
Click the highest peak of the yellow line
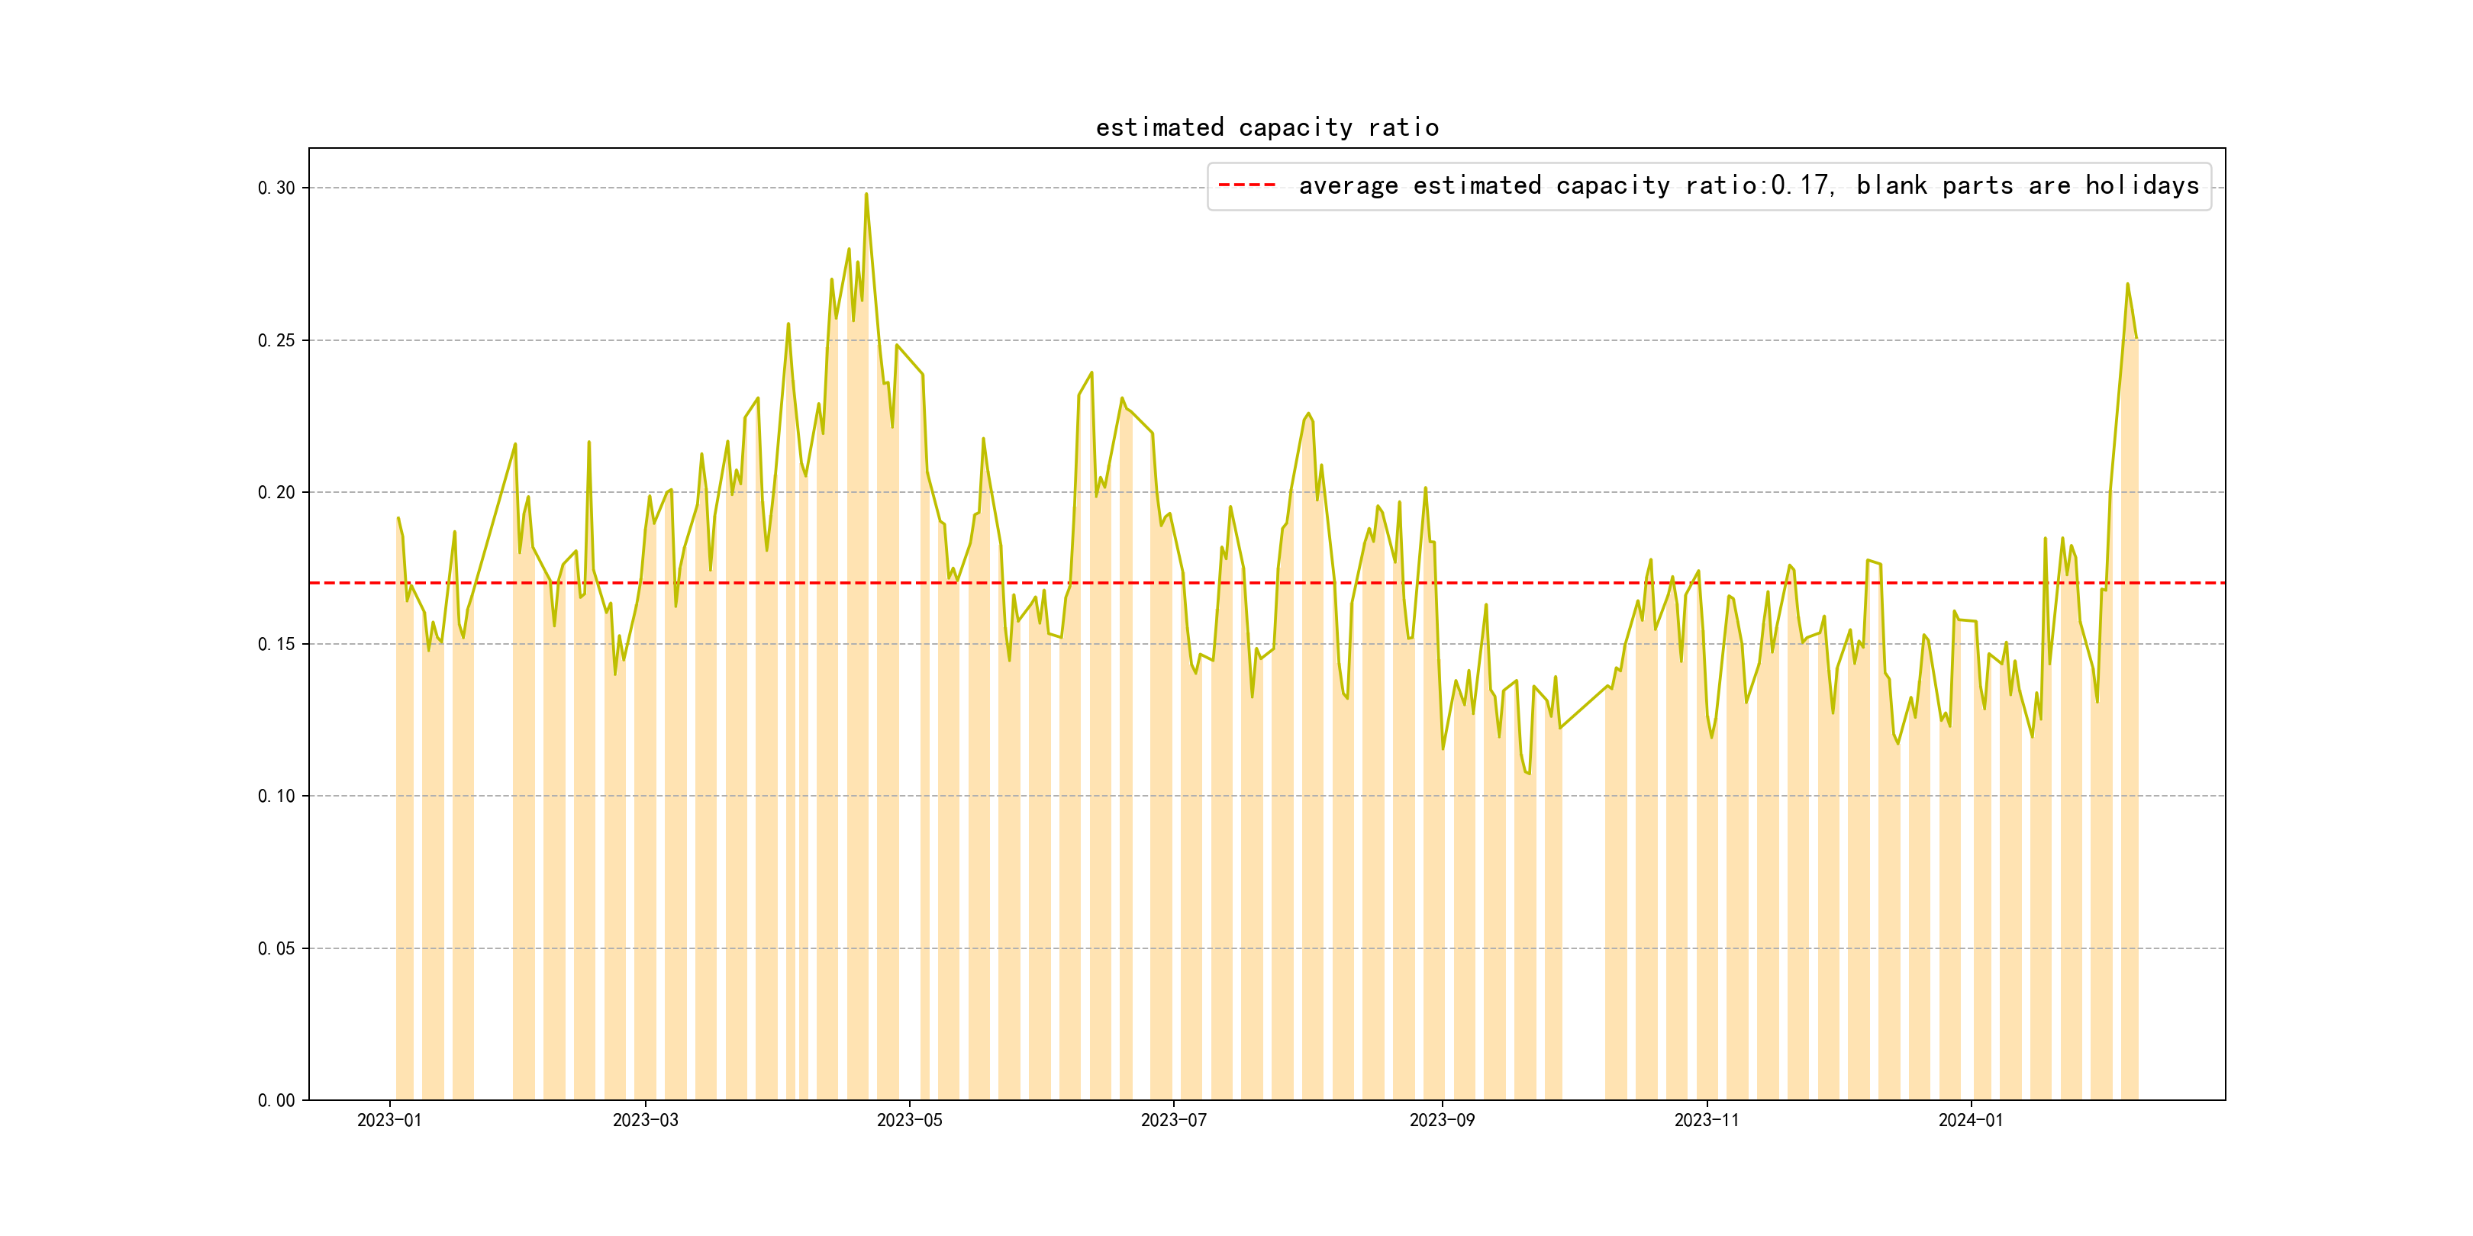pyautogui.click(x=866, y=195)
